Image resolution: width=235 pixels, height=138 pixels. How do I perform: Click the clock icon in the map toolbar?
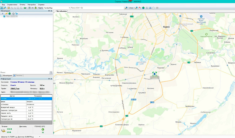(x=153, y=8)
